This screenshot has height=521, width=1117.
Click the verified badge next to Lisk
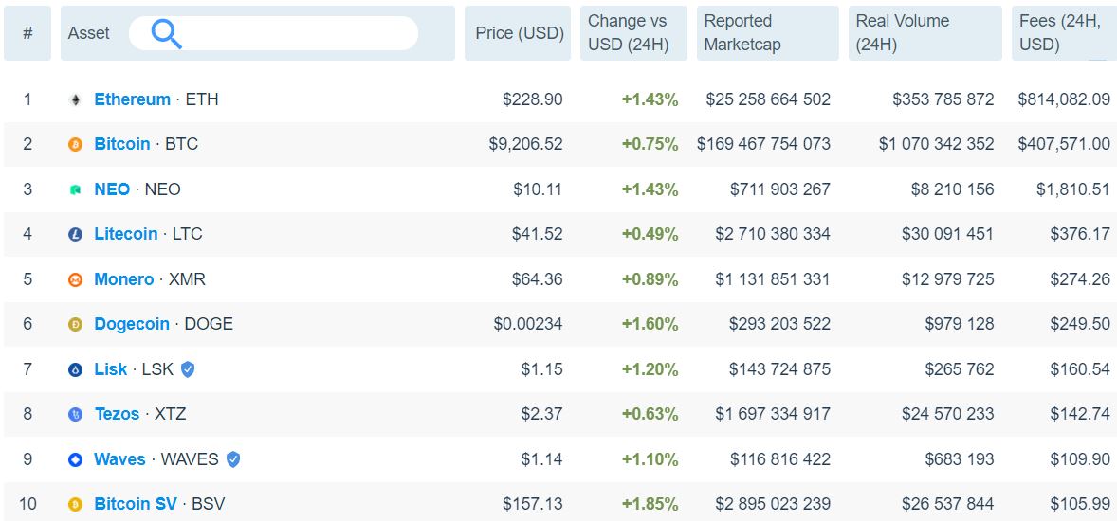(x=188, y=369)
